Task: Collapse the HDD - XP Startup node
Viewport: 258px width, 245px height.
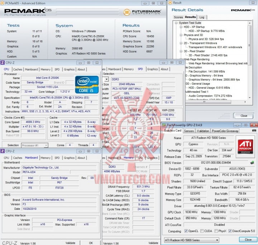Action: click(x=181, y=27)
